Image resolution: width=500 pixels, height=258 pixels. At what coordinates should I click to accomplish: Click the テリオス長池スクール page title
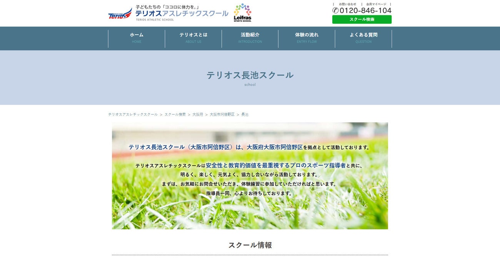[x=250, y=75]
